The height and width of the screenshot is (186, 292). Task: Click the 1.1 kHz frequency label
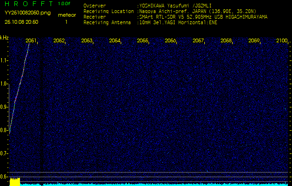pos(5,60)
